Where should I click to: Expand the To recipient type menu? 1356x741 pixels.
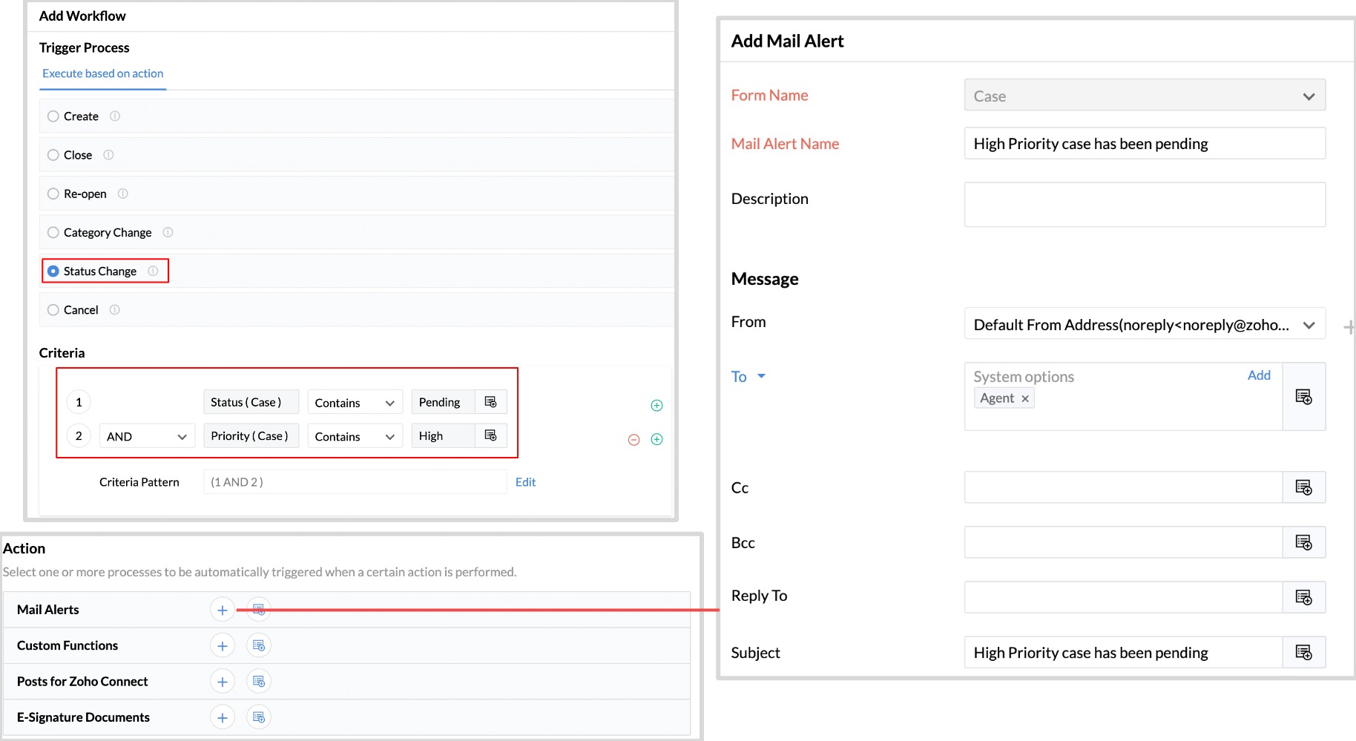tap(748, 377)
